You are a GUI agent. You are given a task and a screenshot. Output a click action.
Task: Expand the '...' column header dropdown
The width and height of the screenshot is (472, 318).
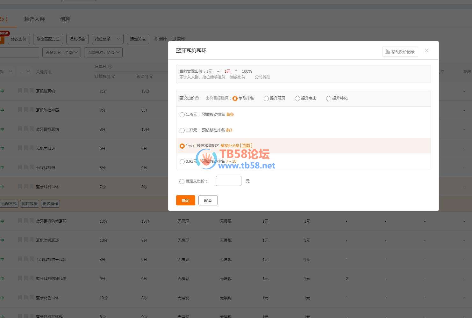pyautogui.click(x=25, y=72)
